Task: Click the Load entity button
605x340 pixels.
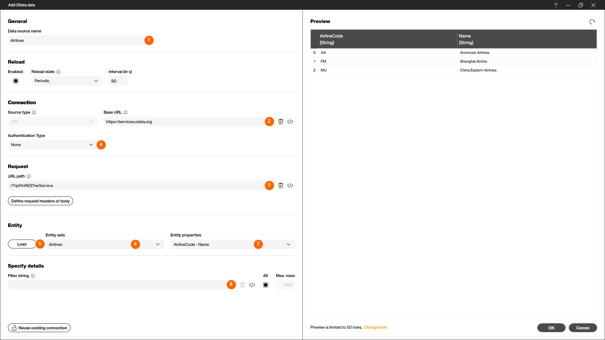Action: coord(22,244)
